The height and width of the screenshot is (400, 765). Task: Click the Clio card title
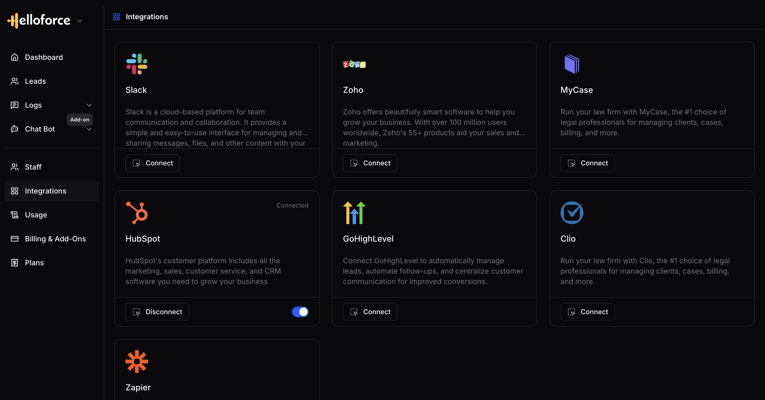pyautogui.click(x=568, y=238)
